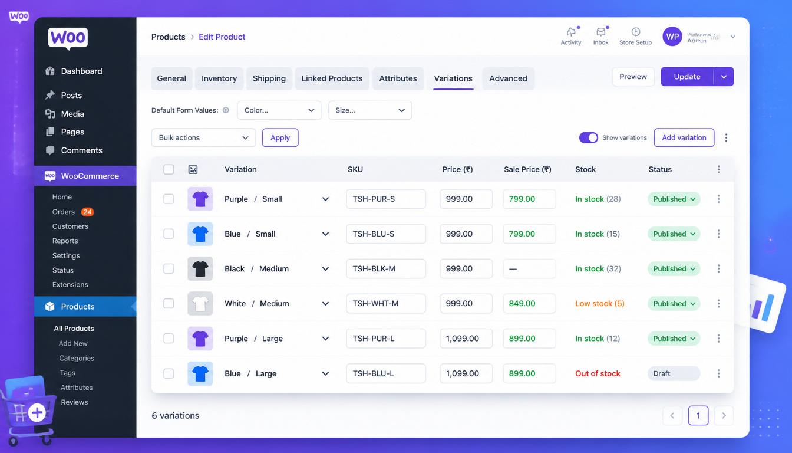Switch to the Shipping tab

pyautogui.click(x=269, y=78)
